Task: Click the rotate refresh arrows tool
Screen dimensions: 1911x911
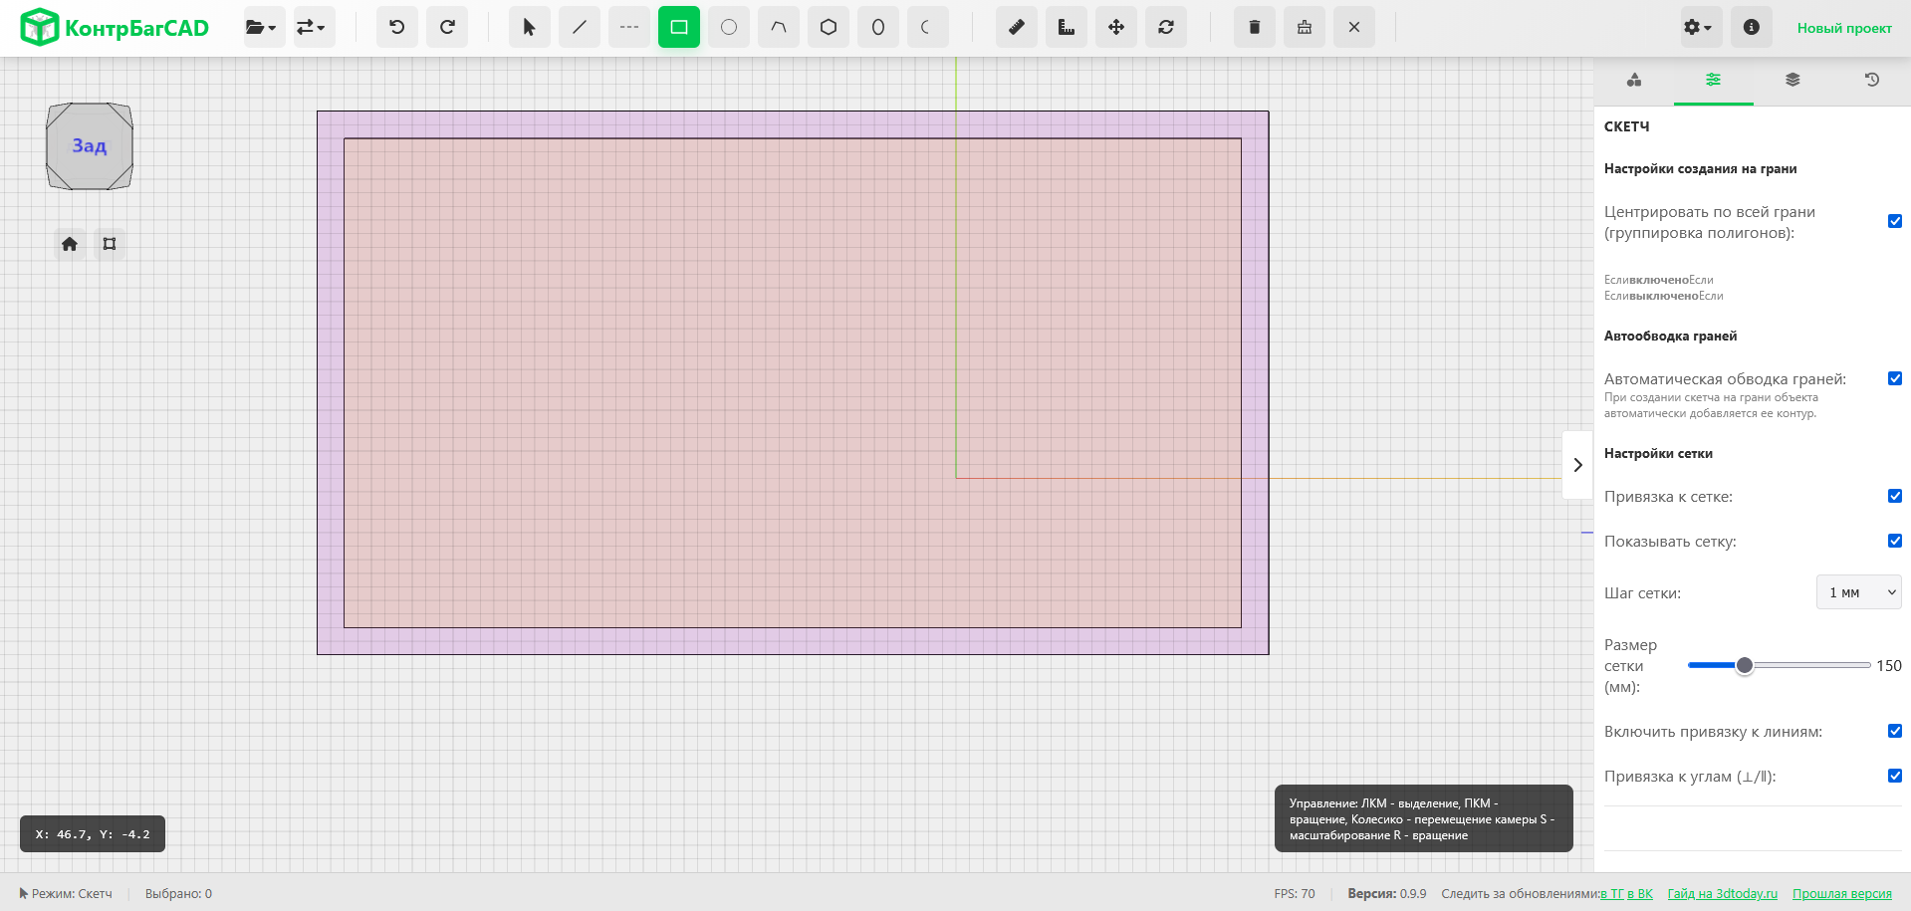Action: coord(1166,27)
